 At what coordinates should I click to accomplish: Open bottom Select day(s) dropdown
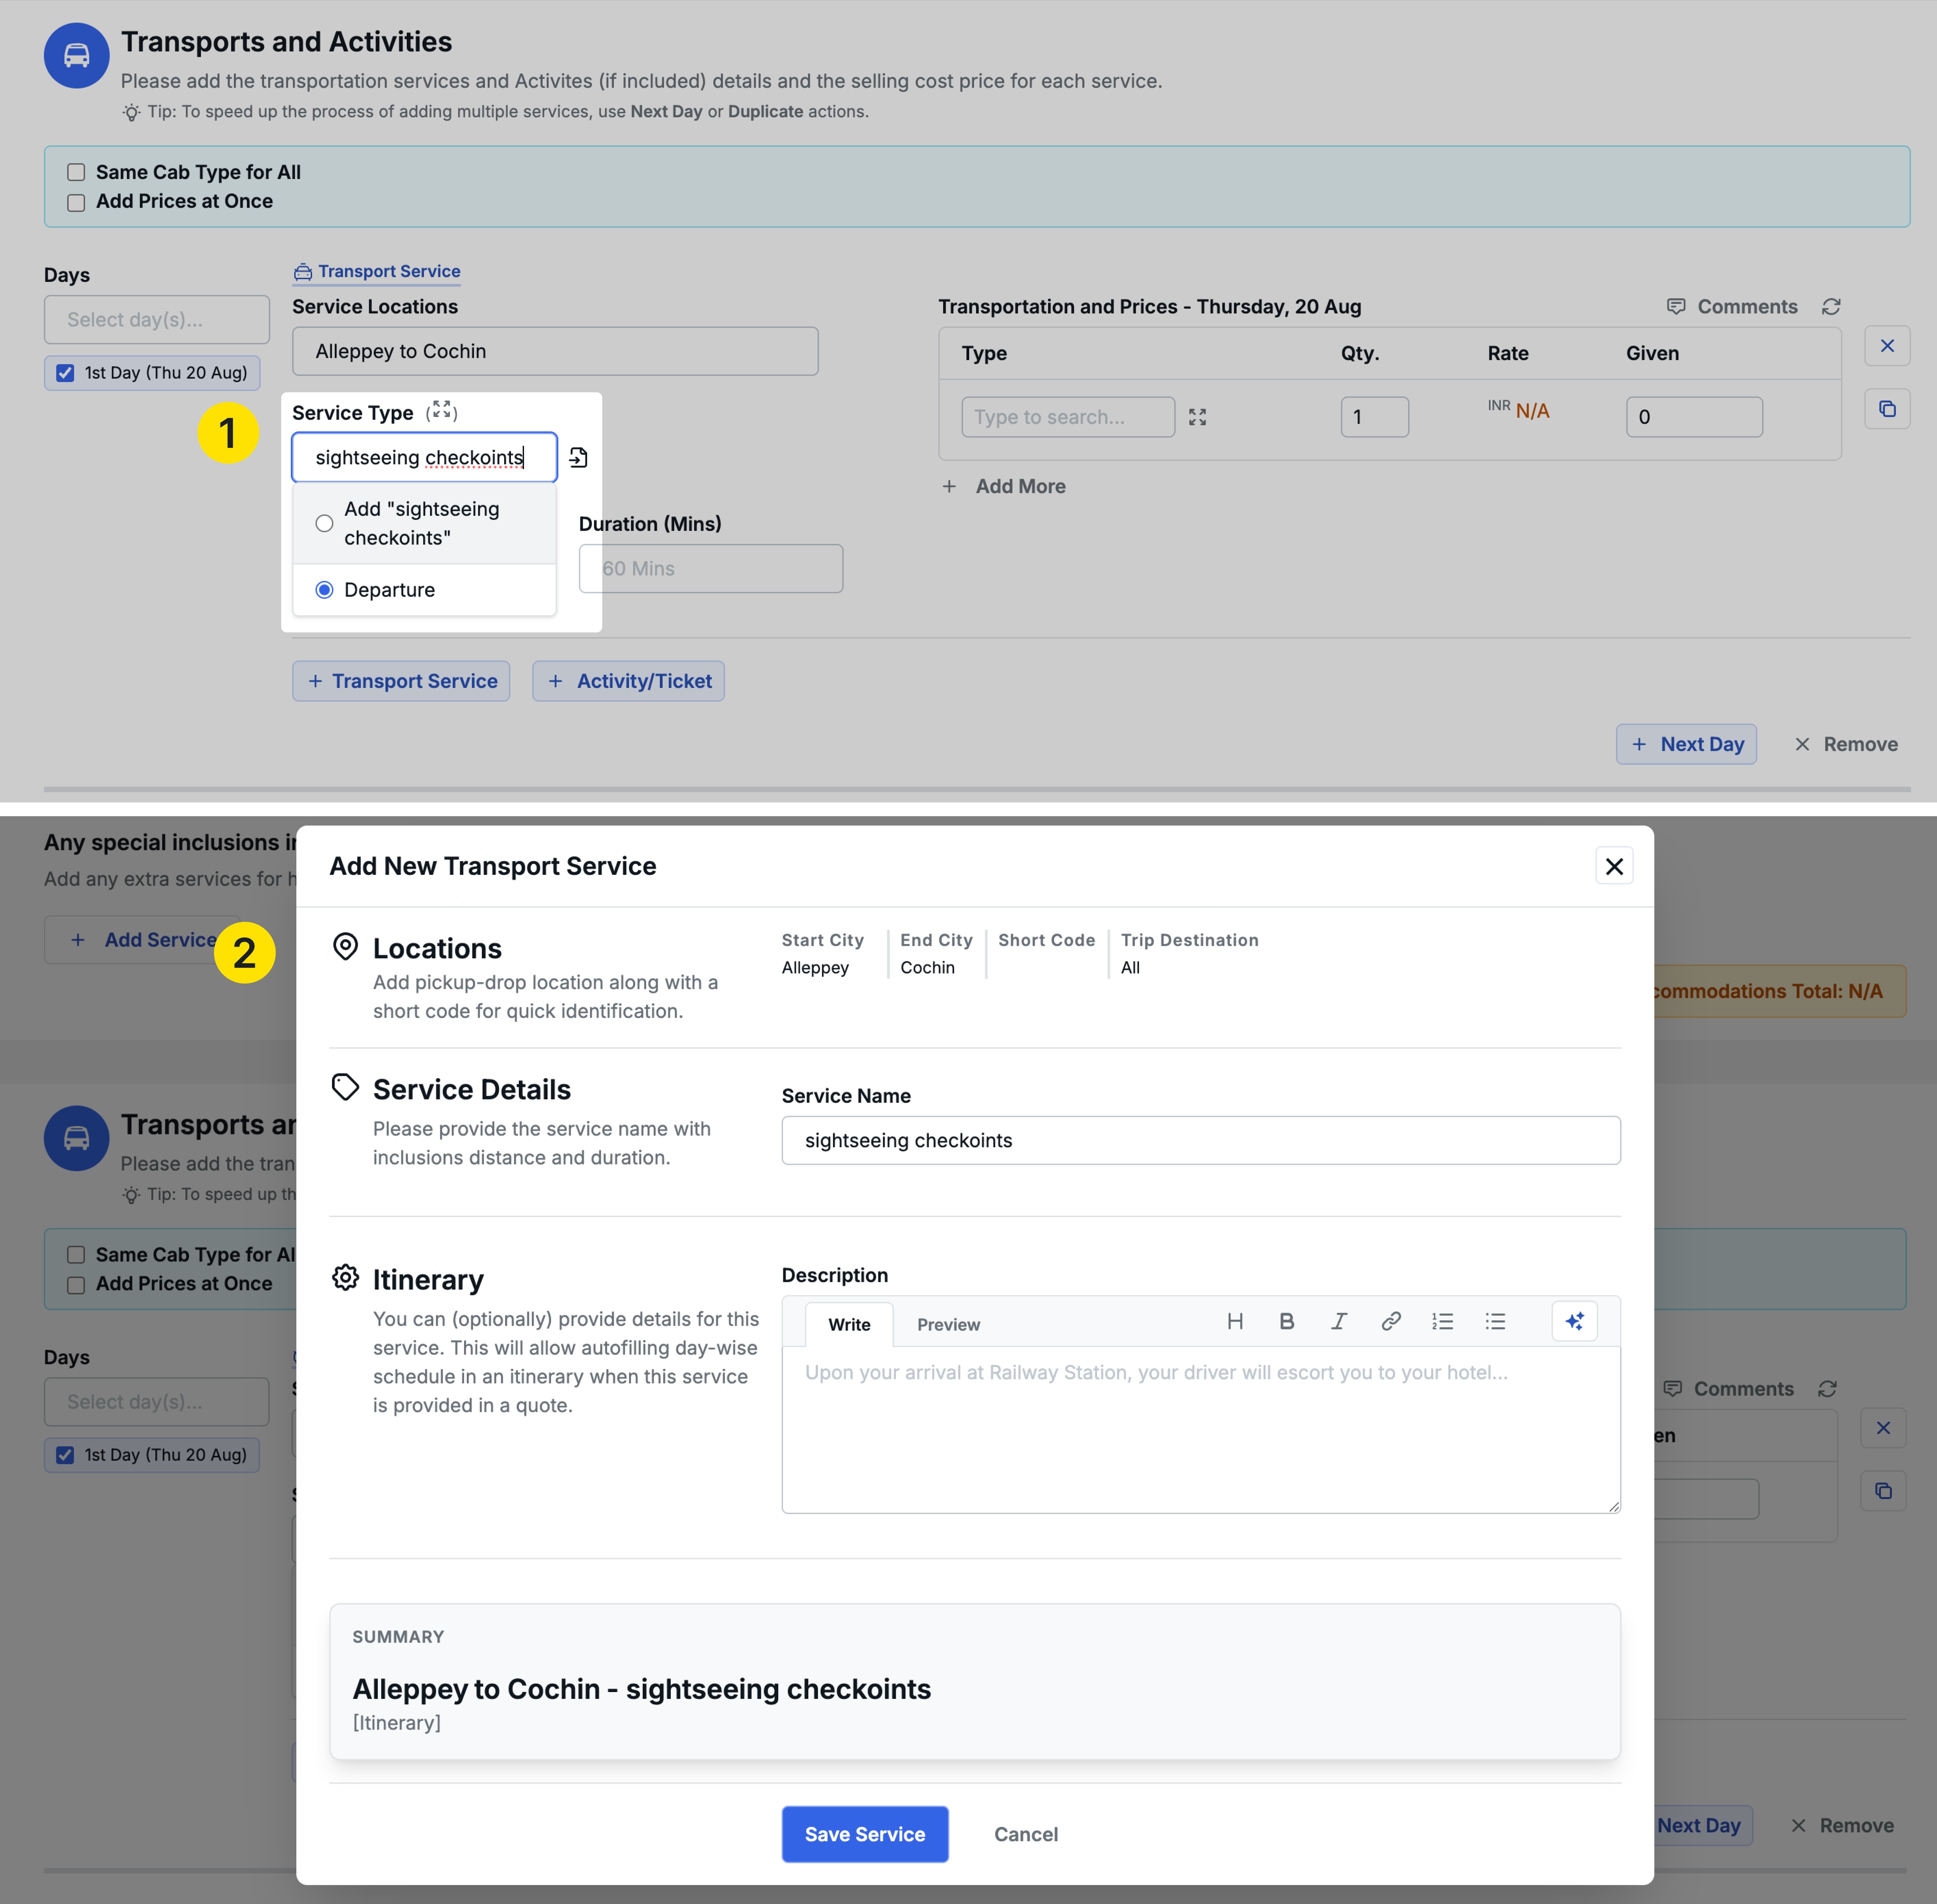click(157, 1402)
